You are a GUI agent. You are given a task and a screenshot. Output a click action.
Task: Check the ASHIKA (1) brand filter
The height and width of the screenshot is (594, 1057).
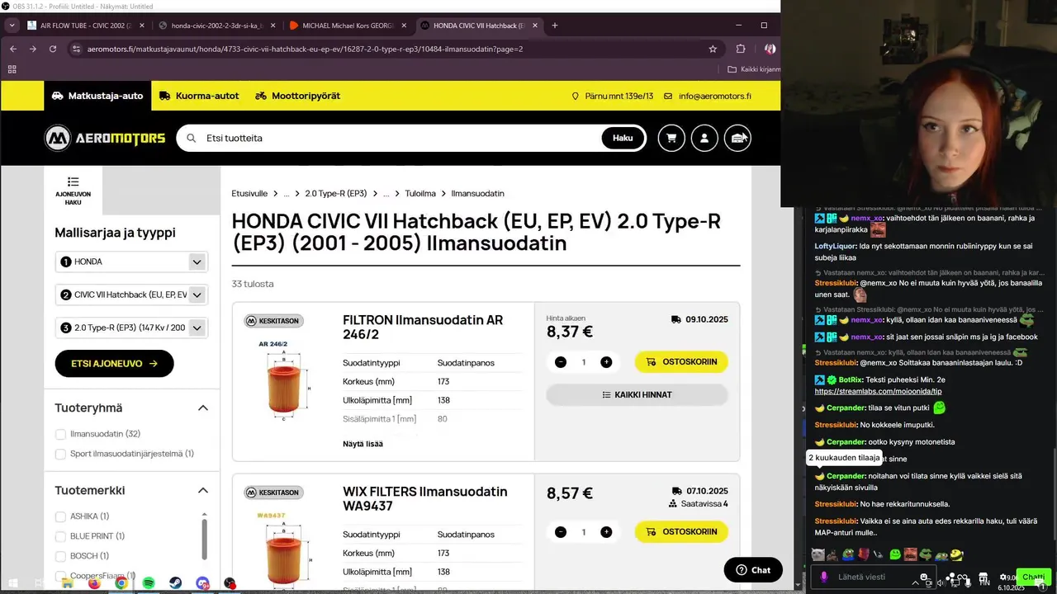click(60, 516)
